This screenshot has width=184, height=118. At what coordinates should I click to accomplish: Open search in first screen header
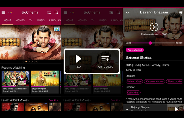57,12
